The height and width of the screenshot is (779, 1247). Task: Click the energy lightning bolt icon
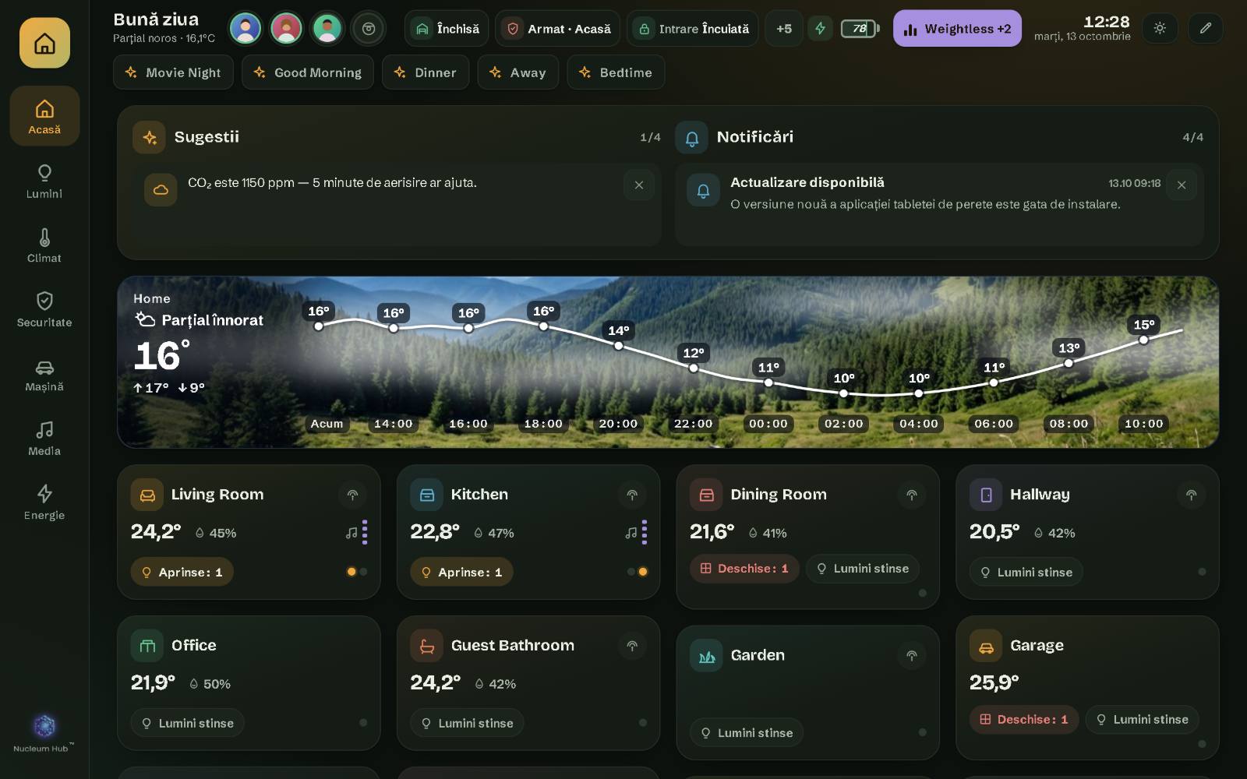(820, 29)
